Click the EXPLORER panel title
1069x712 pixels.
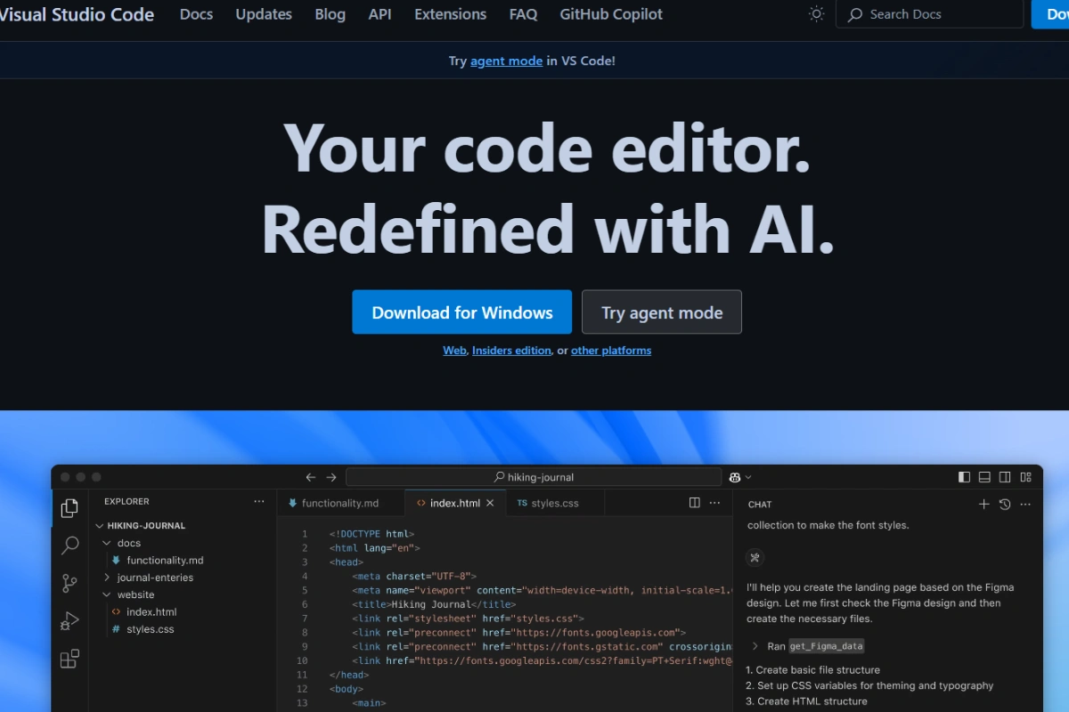[x=126, y=501]
